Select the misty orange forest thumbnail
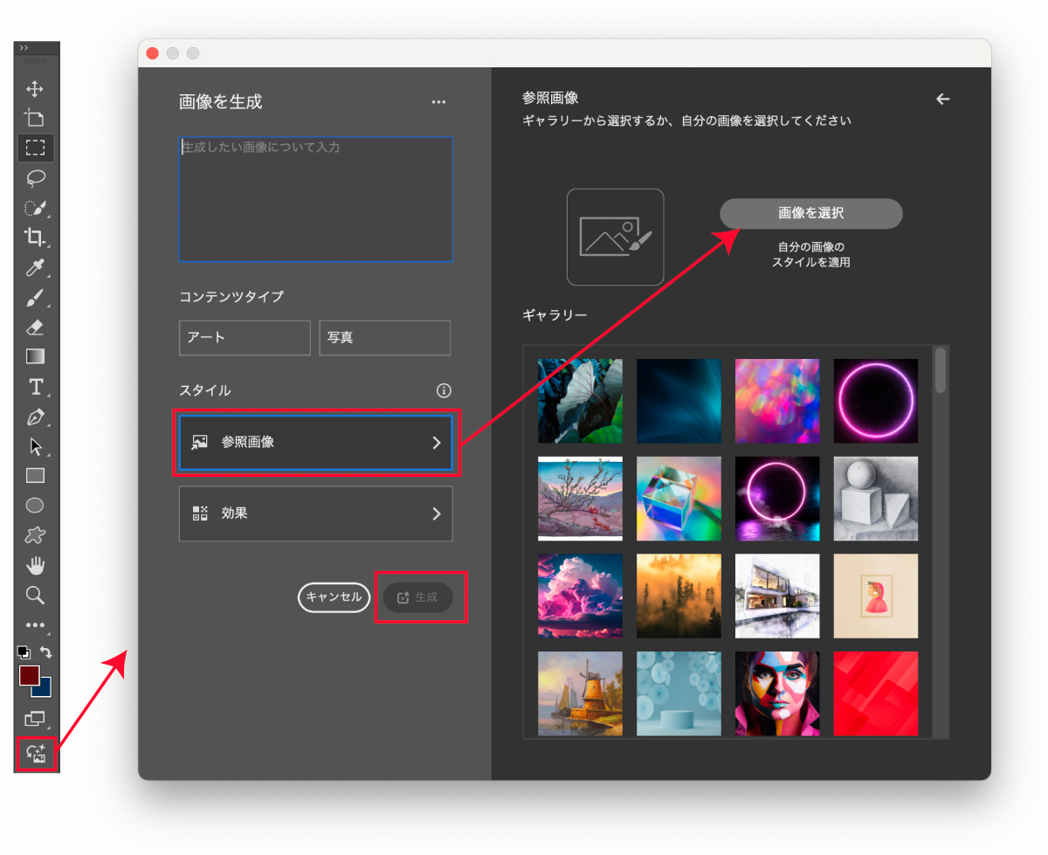The width and height of the screenshot is (1048, 855). tap(679, 596)
